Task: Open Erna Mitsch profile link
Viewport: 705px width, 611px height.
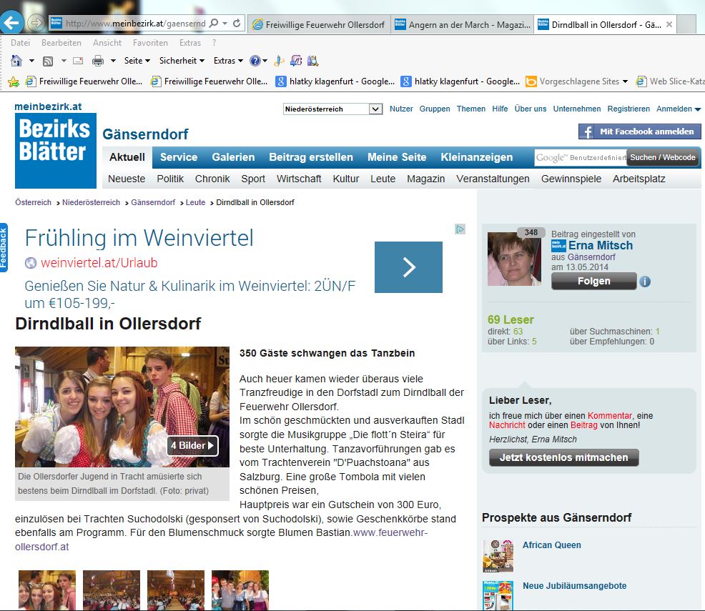Action: 601,245
